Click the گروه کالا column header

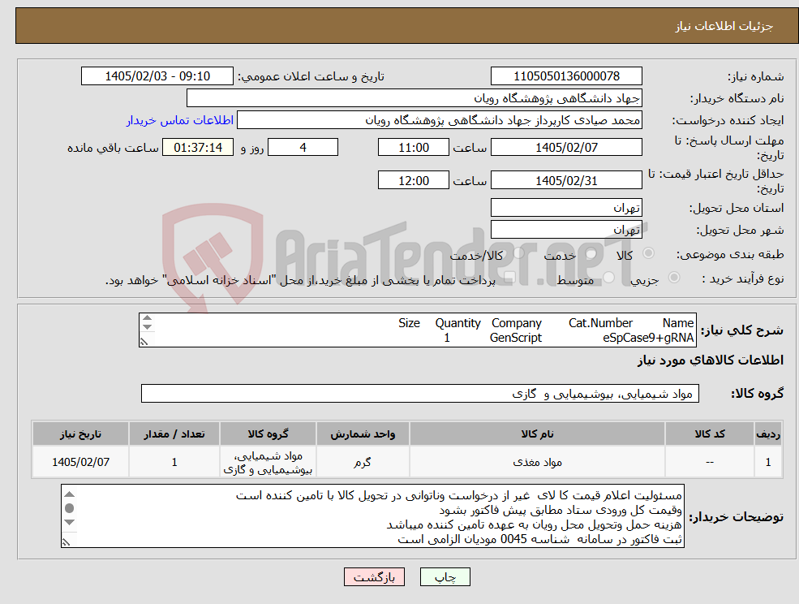pyautogui.click(x=268, y=434)
